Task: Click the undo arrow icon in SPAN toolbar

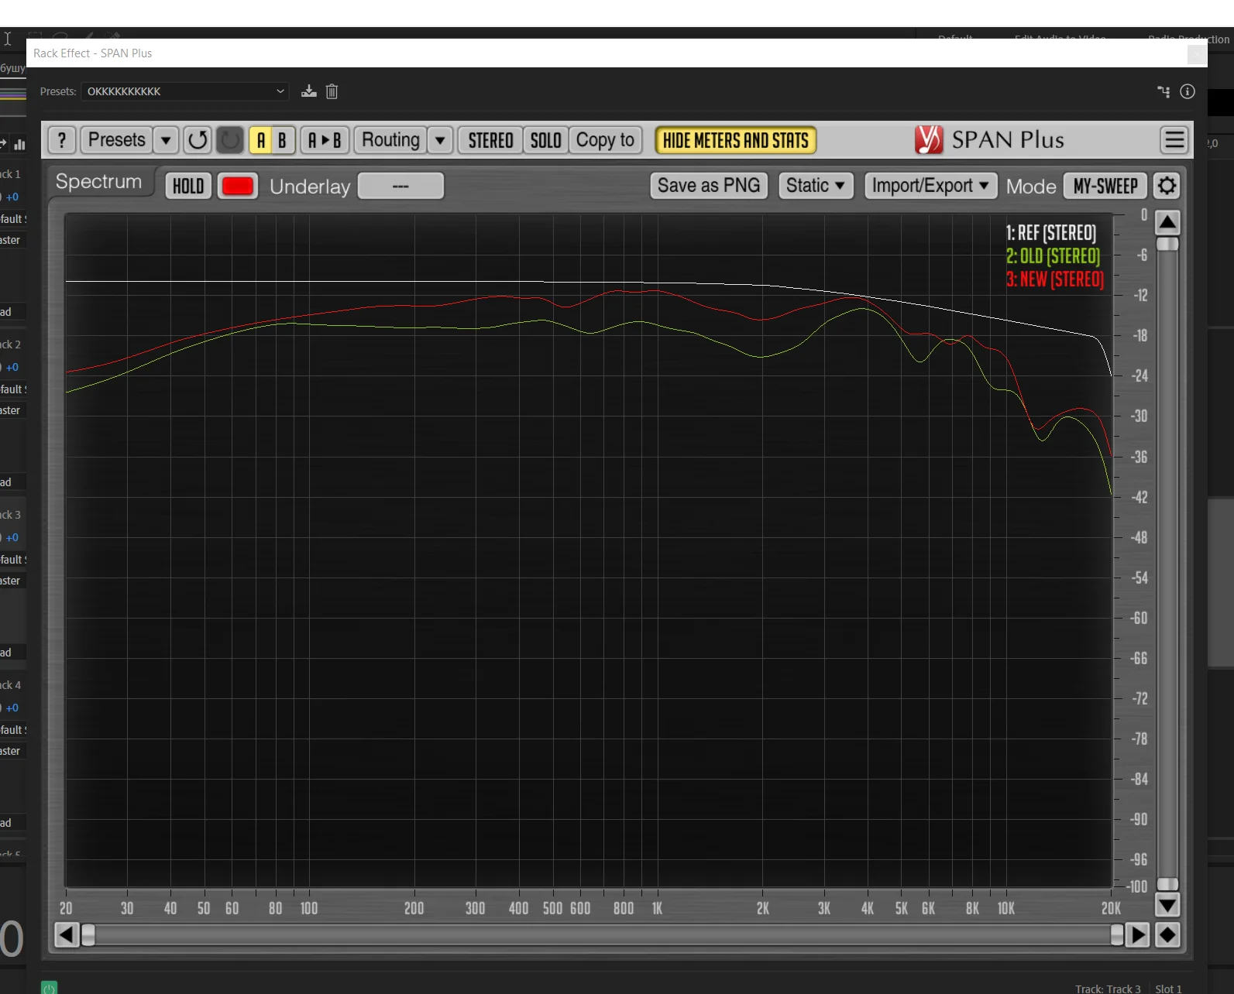Action: click(x=198, y=140)
